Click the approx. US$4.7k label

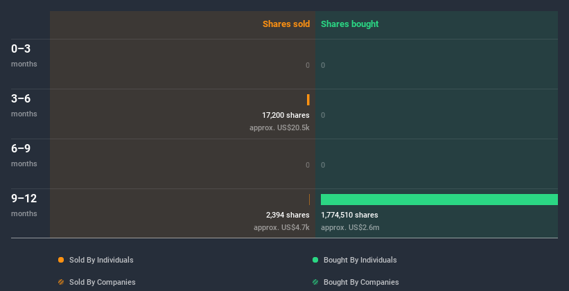click(x=281, y=227)
